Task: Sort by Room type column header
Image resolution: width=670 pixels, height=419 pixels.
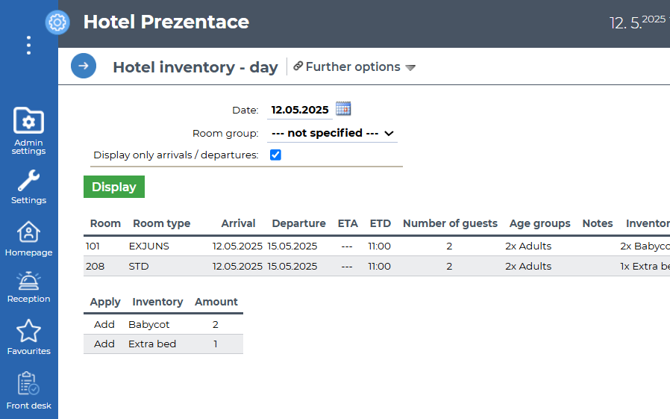Action: 161,223
